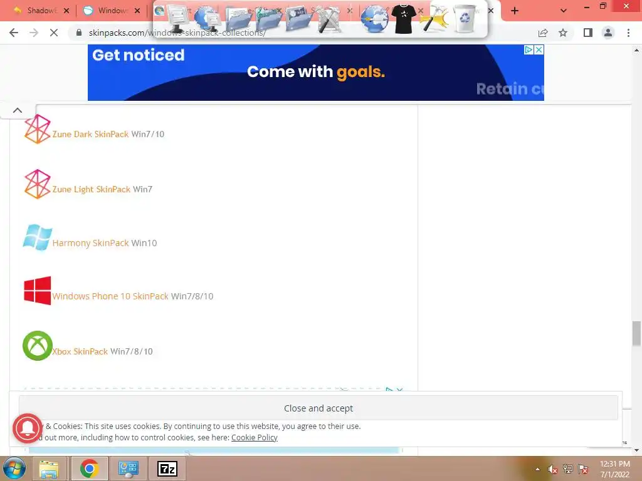Click the Zune Light SkinPack logo
642x481 pixels.
(x=37, y=184)
